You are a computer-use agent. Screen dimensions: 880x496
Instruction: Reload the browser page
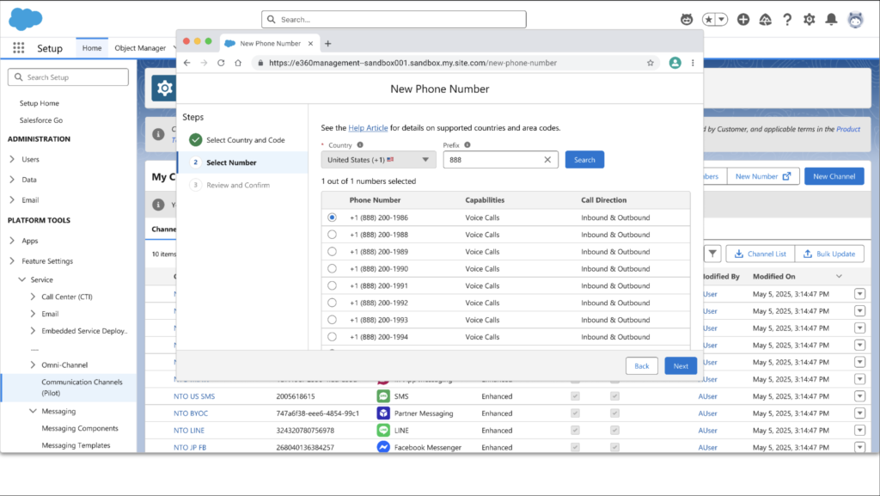point(221,63)
